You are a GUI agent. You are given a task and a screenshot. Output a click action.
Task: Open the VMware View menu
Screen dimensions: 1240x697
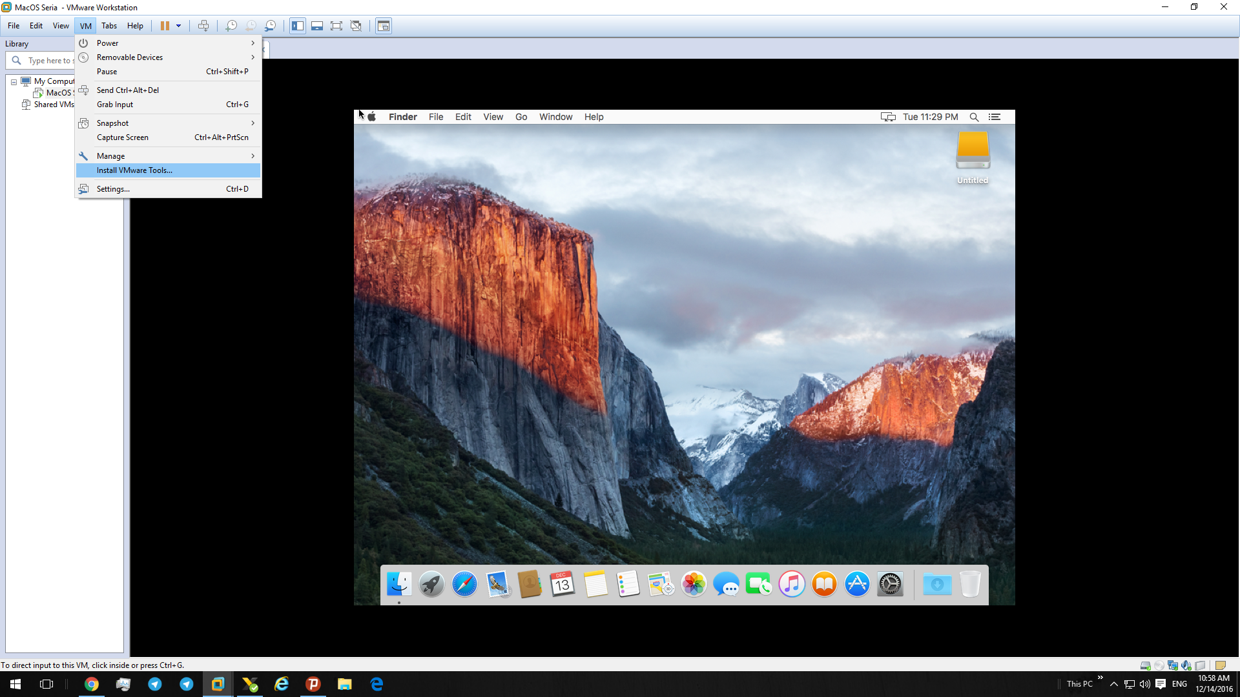tap(61, 26)
